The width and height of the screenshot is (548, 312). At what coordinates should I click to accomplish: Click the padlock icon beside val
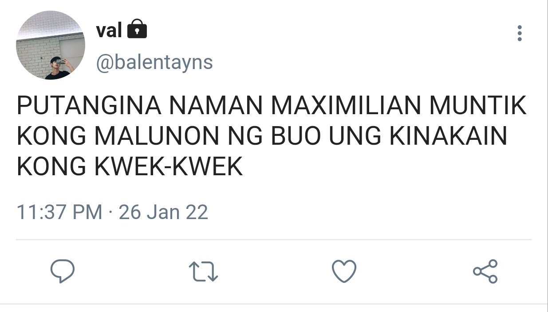(137, 29)
